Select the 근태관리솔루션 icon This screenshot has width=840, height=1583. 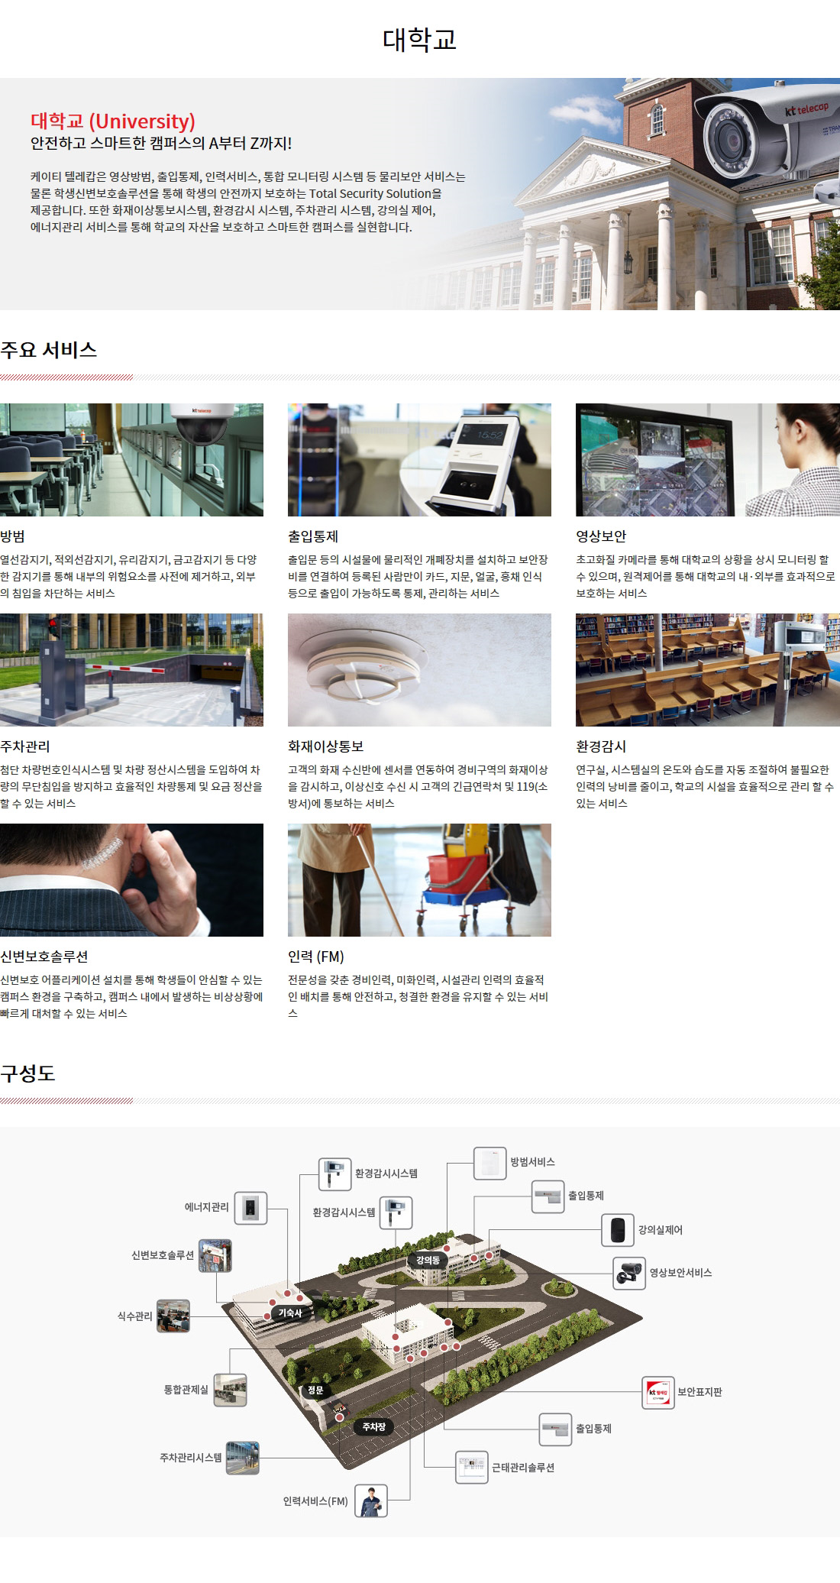pyautogui.click(x=471, y=1467)
